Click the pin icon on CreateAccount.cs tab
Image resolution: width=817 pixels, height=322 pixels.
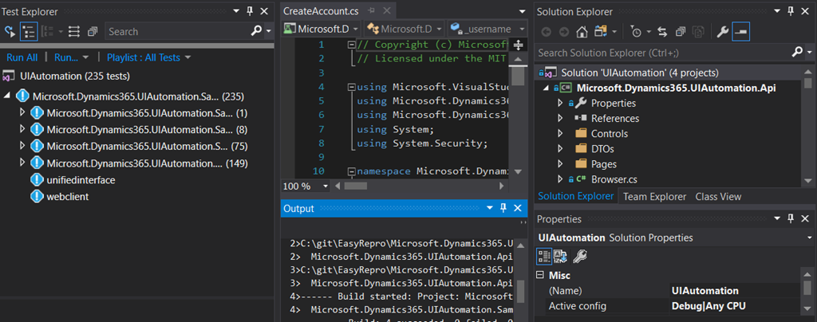(372, 10)
